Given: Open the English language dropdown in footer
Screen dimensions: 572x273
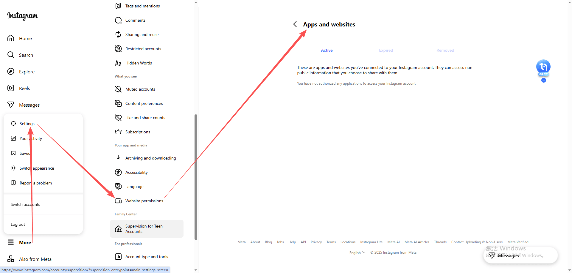Looking at the screenshot, I should tap(357, 253).
